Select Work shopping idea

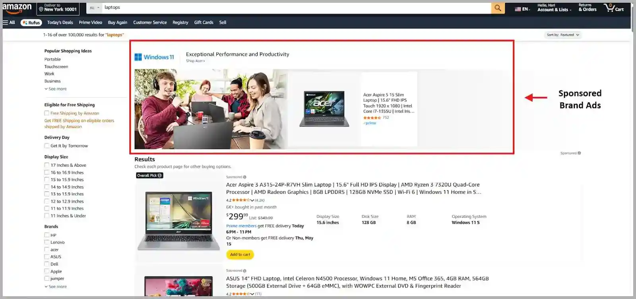point(49,74)
